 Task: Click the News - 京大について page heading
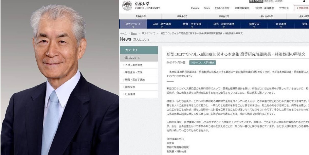tap(135, 39)
